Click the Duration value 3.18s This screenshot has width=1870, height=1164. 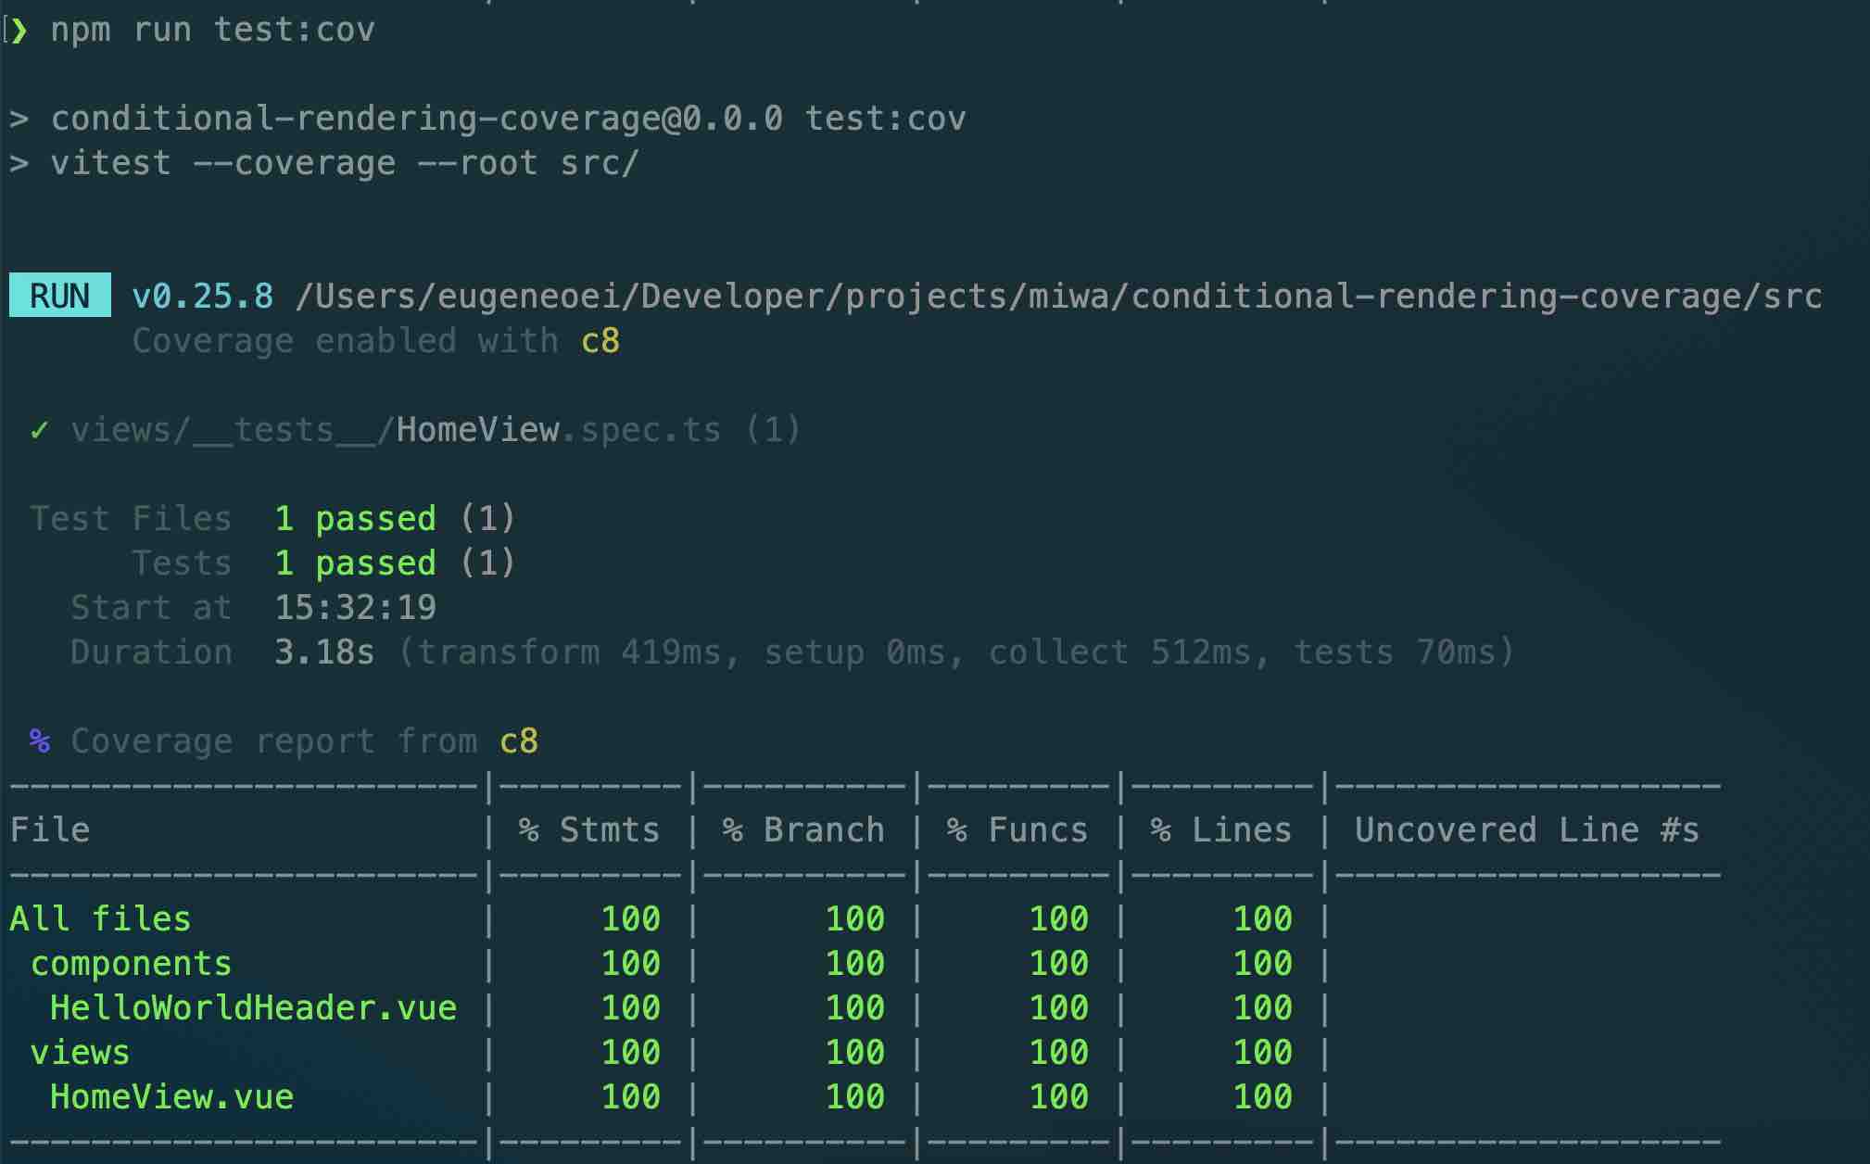324,652
